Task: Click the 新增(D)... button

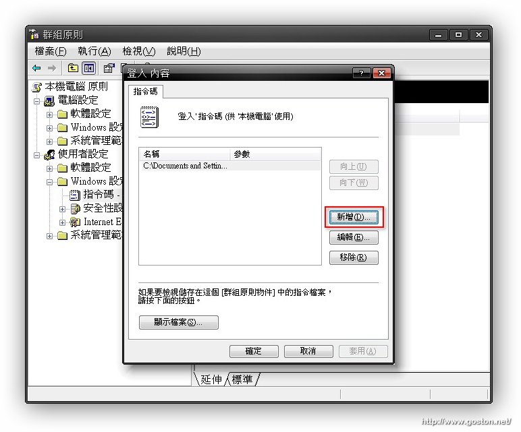Action: [x=354, y=217]
